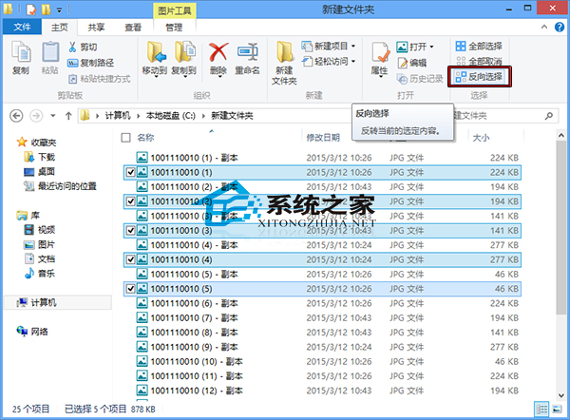Switch to details view in status bar

(541, 410)
